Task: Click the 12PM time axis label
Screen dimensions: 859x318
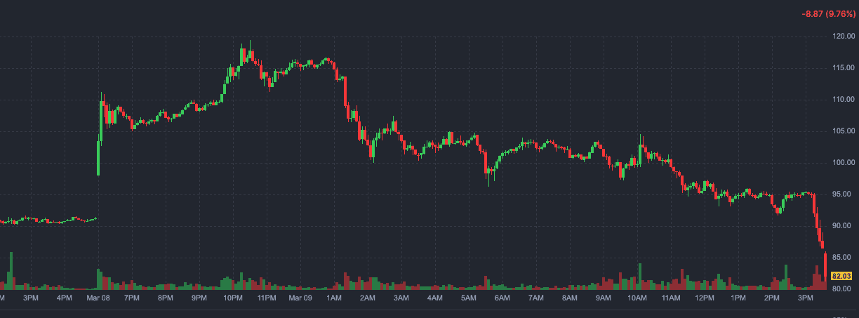Action: point(704,298)
